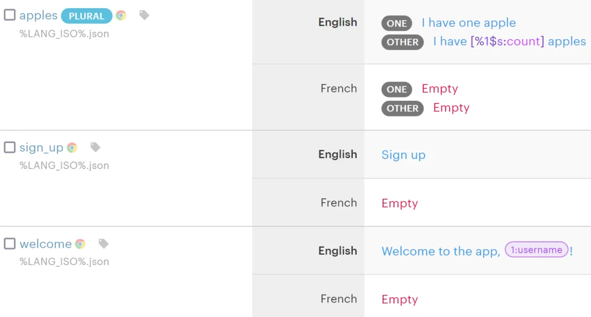591x317 pixels.
Task: Edit the English OTHER plural form for apples
Action: point(509,41)
